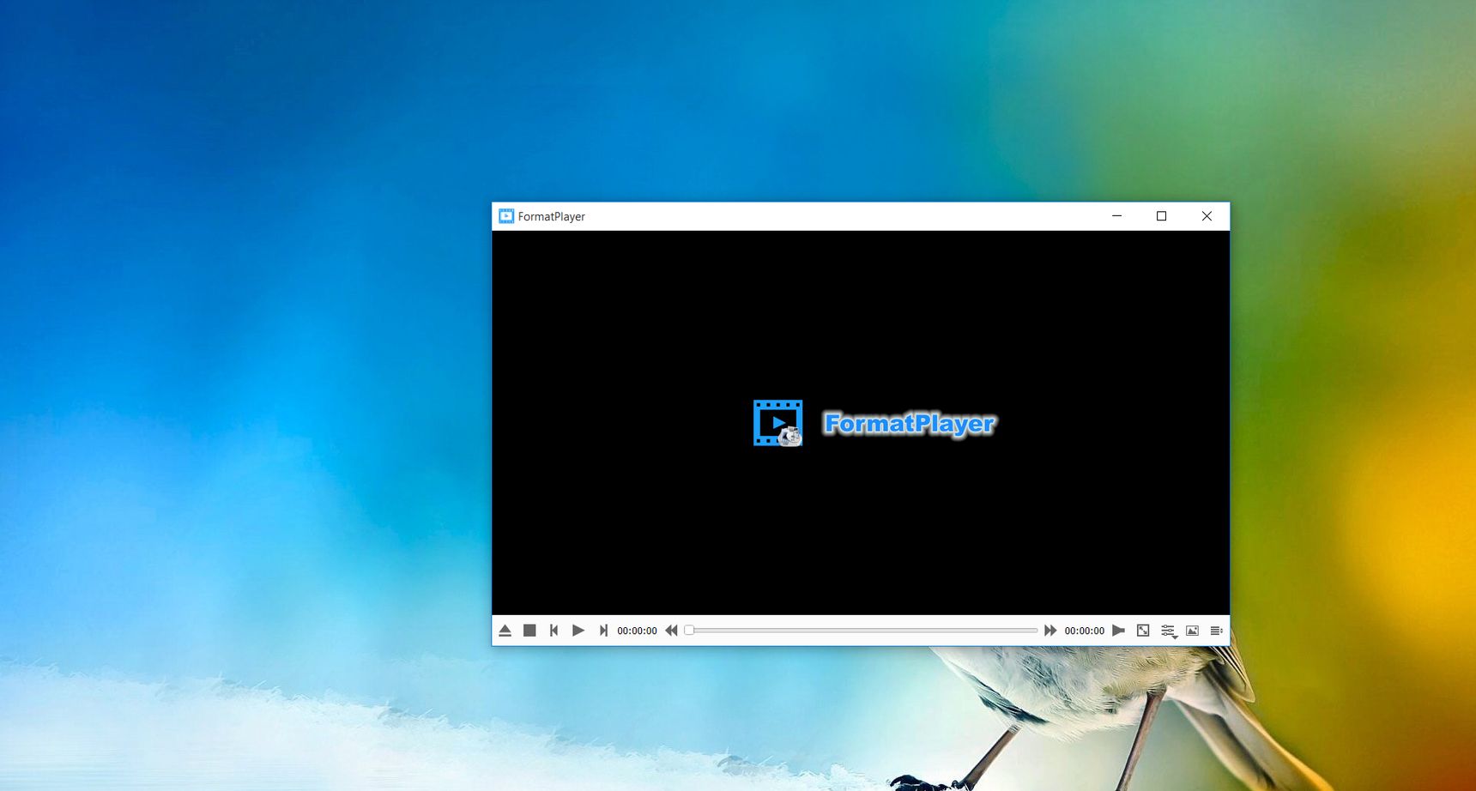Click the FormatPlayer logo in video area
1476x791 pixels.
click(874, 423)
